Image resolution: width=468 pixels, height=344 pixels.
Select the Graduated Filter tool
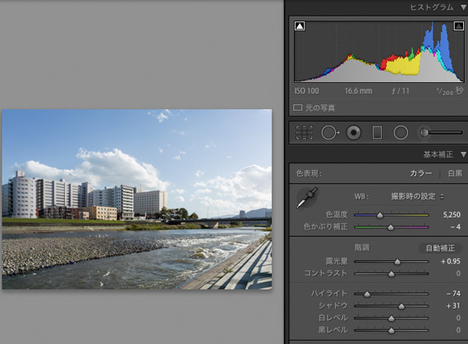click(x=377, y=132)
